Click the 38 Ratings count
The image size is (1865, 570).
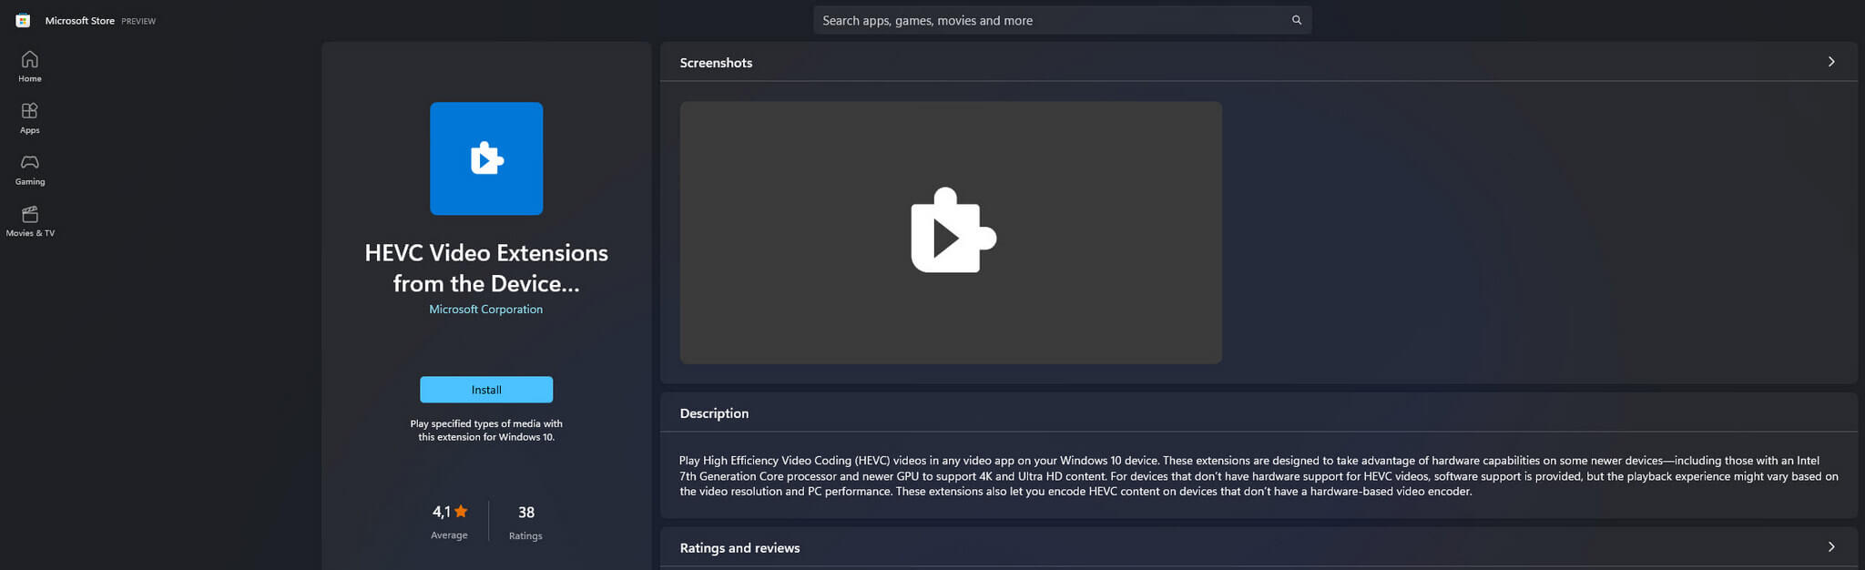point(525,522)
